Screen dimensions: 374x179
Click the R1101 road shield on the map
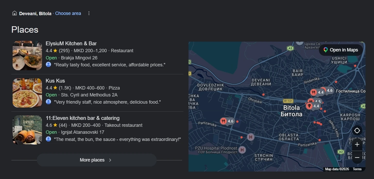[x=288, y=101]
